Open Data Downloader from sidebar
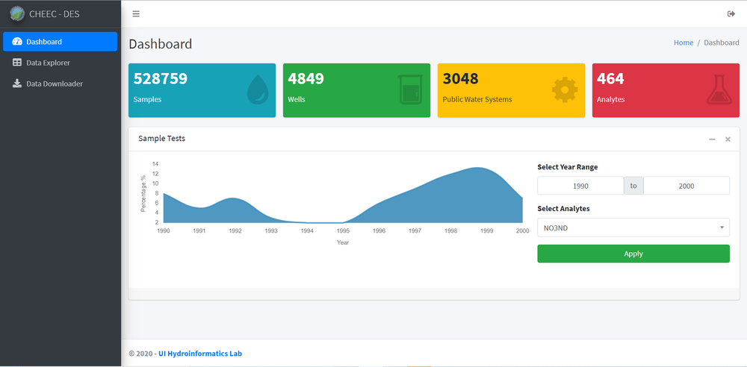Screen dimensions: 747x367 (x=54, y=84)
